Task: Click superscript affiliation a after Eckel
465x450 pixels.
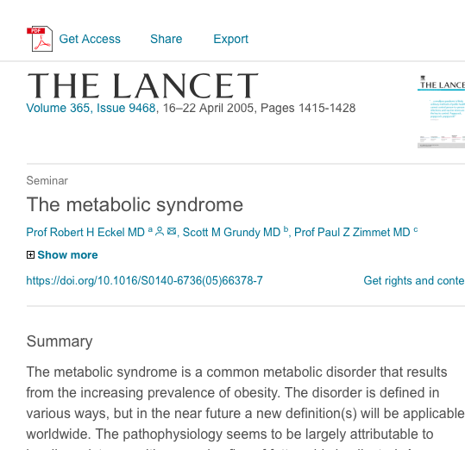Action: (150, 229)
